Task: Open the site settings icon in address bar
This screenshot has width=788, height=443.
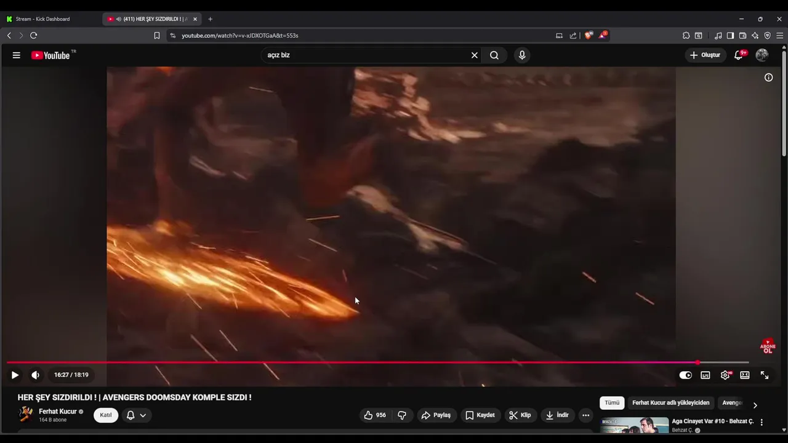Action: [172, 36]
